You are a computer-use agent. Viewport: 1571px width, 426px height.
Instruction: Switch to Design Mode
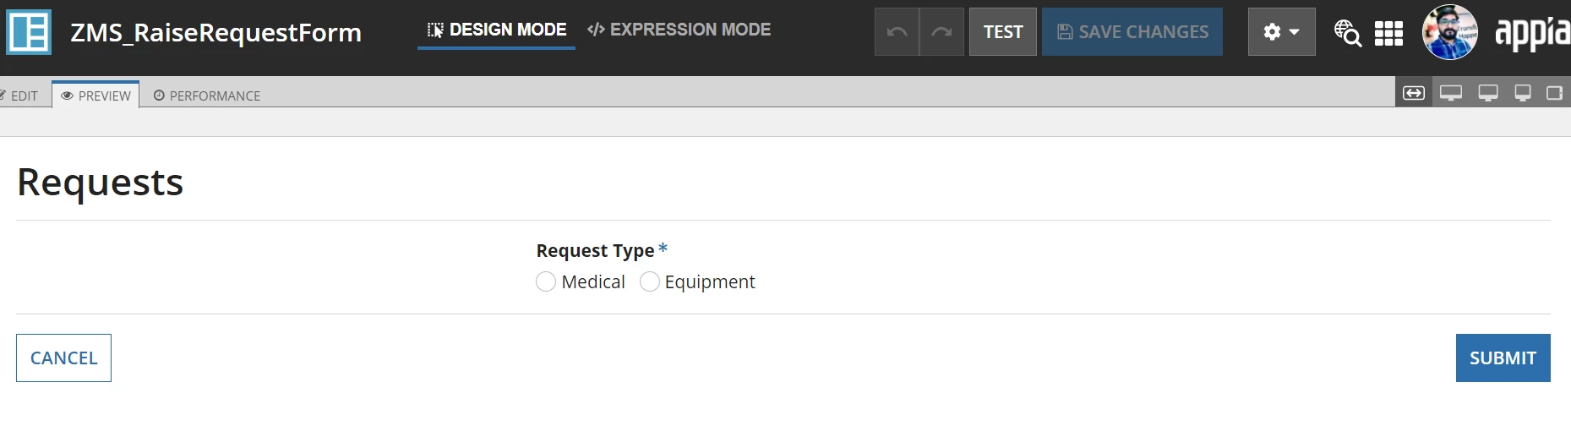pos(496,30)
